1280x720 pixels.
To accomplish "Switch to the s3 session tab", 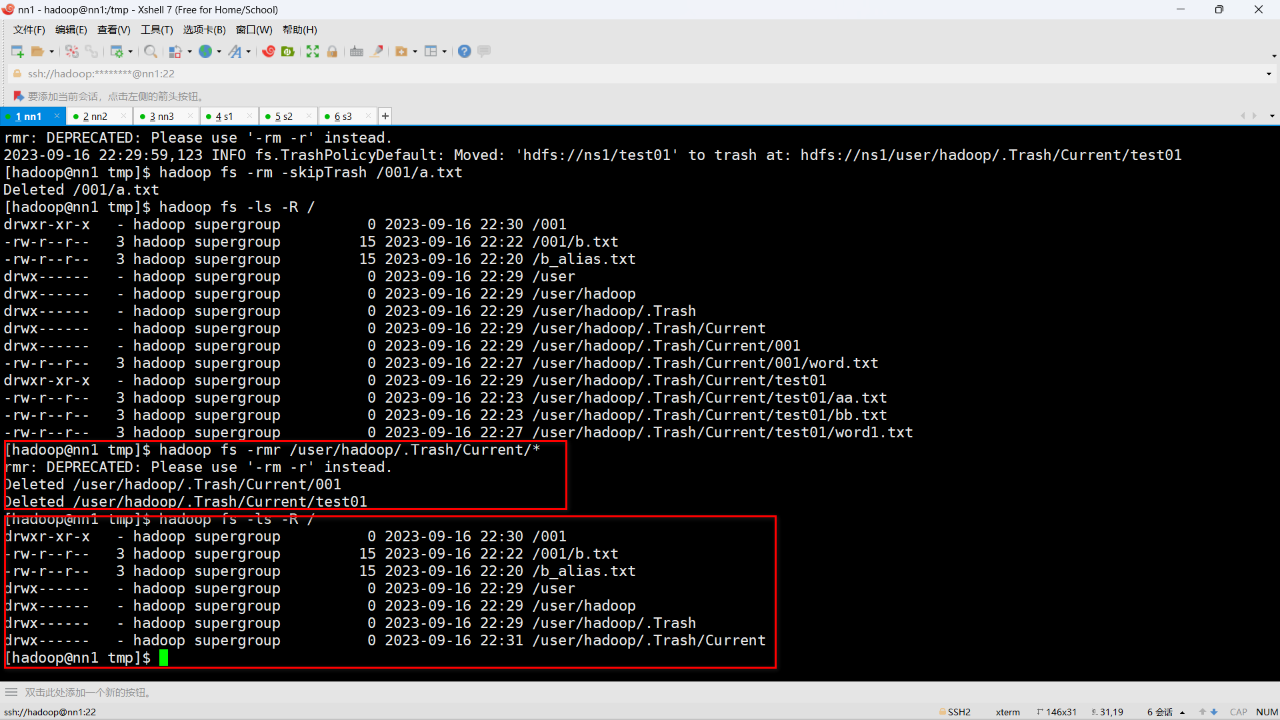I will 343,117.
